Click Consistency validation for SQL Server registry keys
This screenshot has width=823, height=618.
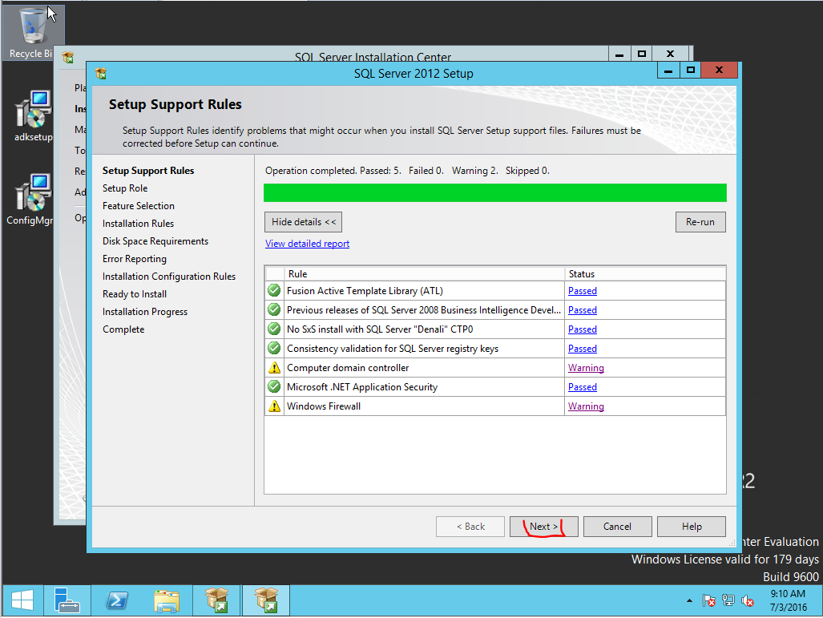tap(393, 349)
